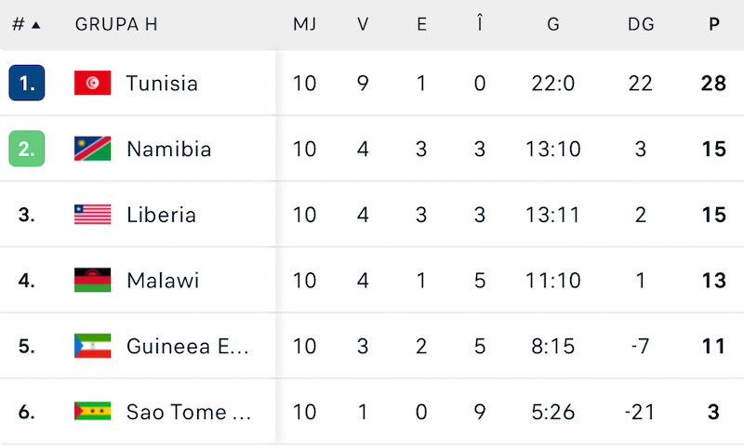The image size is (744, 448).
Task: Select the GRUPA H column header
Action: 116,25
